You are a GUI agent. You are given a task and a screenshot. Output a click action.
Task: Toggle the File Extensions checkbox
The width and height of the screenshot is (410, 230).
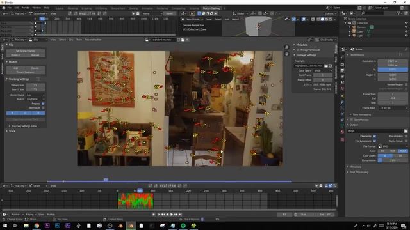coord(374,141)
